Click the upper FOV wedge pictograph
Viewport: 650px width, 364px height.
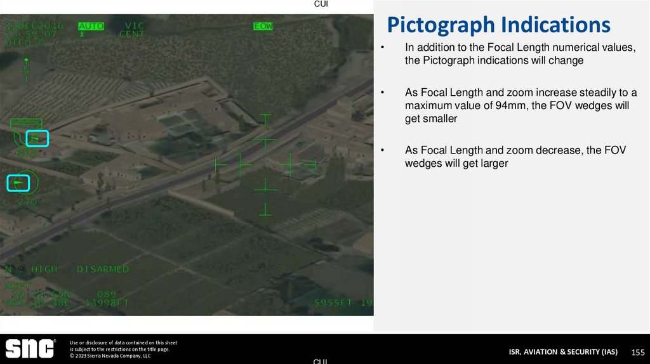[37, 138]
